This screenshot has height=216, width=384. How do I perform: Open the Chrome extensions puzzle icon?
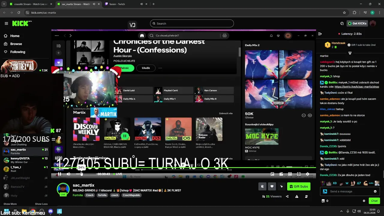(x=355, y=13)
